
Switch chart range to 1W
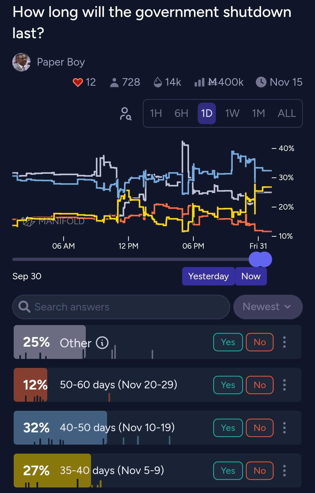(232, 113)
